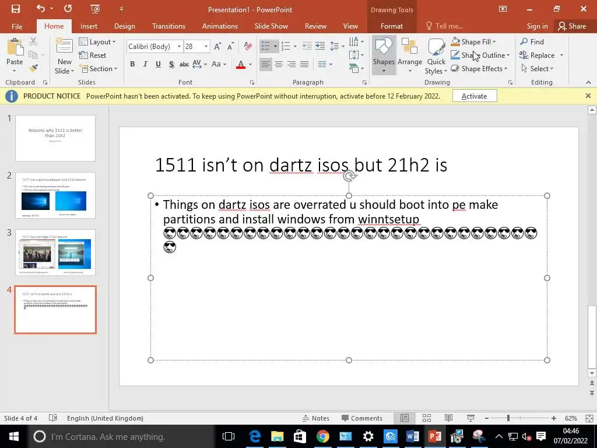Increase list indent level

click(x=320, y=46)
